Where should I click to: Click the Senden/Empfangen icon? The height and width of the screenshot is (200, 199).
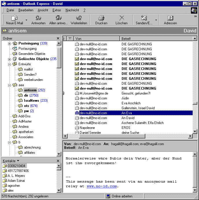coord(144,18)
